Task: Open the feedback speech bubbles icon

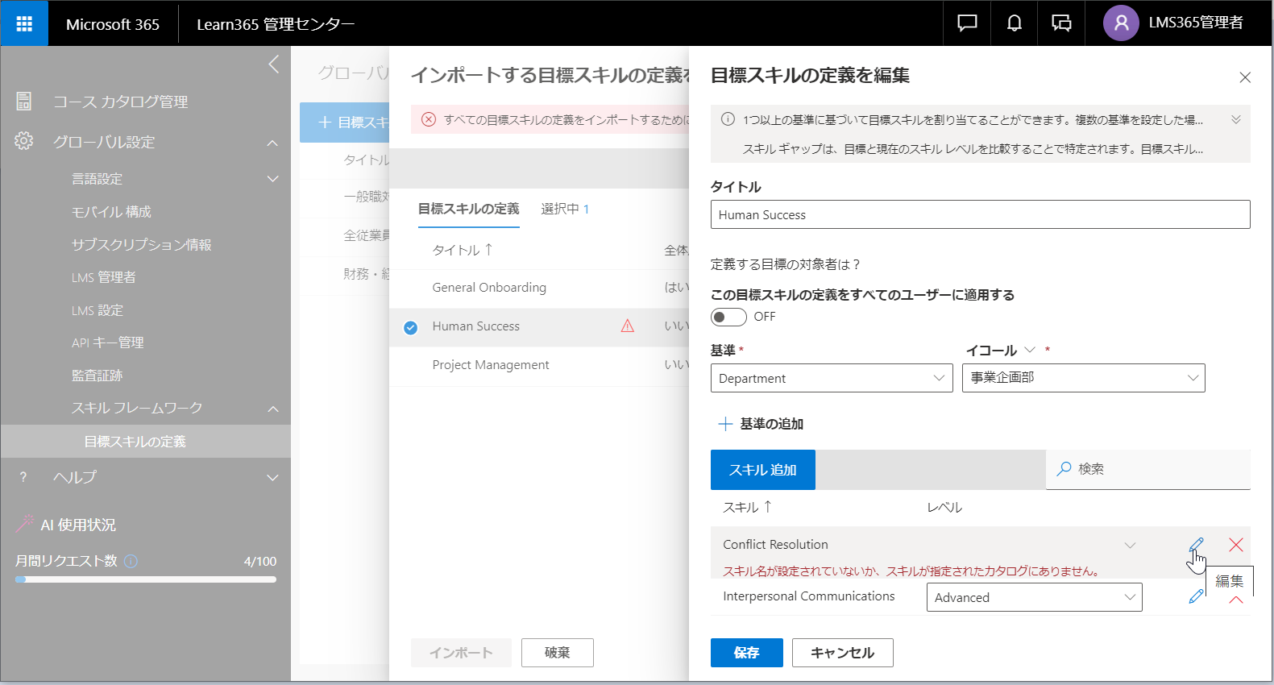Action: [1061, 23]
